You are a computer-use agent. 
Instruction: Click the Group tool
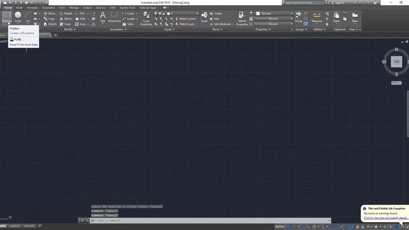298,17
